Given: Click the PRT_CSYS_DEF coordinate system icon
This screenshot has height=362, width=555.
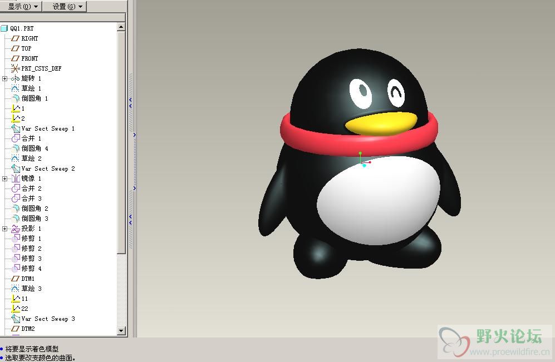Looking at the screenshot, I should [x=15, y=68].
